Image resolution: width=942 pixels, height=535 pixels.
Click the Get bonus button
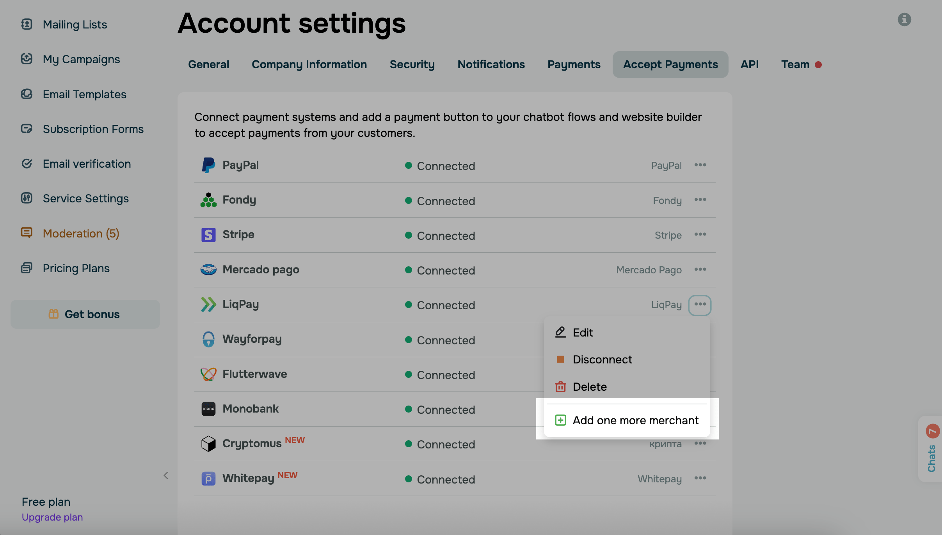click(x=85, y=314)
